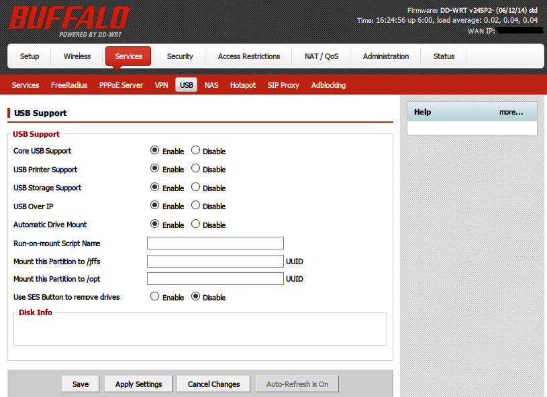Disable USB Printer Support

[x=196, y=169]
